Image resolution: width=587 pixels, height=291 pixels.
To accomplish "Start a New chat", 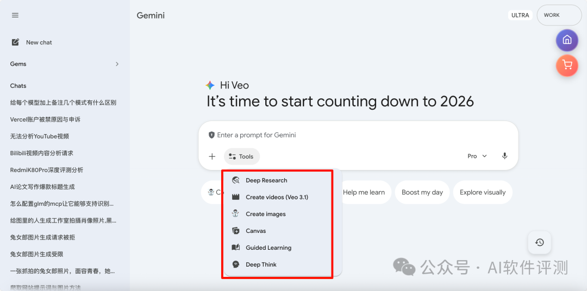I will [x=39, y=42].
